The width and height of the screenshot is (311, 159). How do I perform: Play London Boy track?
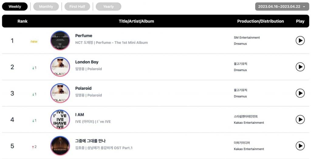click(300, 67)
